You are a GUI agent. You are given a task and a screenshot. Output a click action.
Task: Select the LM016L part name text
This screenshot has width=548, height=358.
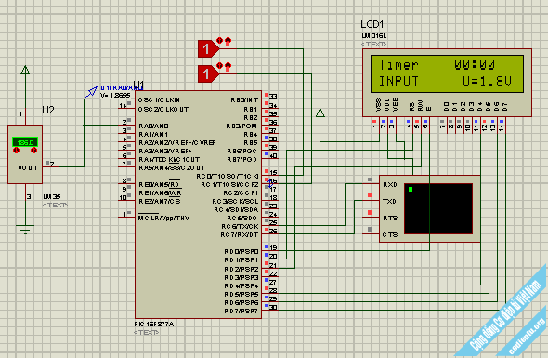point(374,36)
